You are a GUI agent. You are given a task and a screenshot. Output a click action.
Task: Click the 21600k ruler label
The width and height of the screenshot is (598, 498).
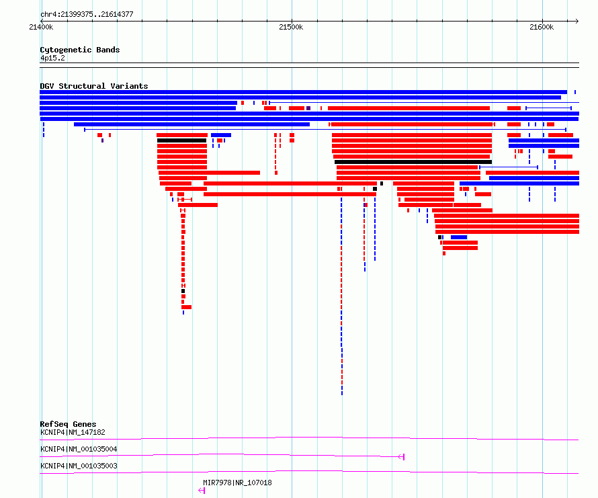pyautogui.click(x=542, y=27)
